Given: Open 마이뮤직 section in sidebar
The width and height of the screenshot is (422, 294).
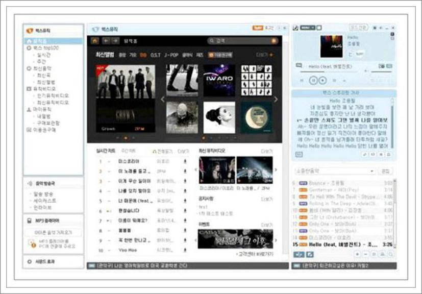Looking at the screenshot, I should (42, 109).
